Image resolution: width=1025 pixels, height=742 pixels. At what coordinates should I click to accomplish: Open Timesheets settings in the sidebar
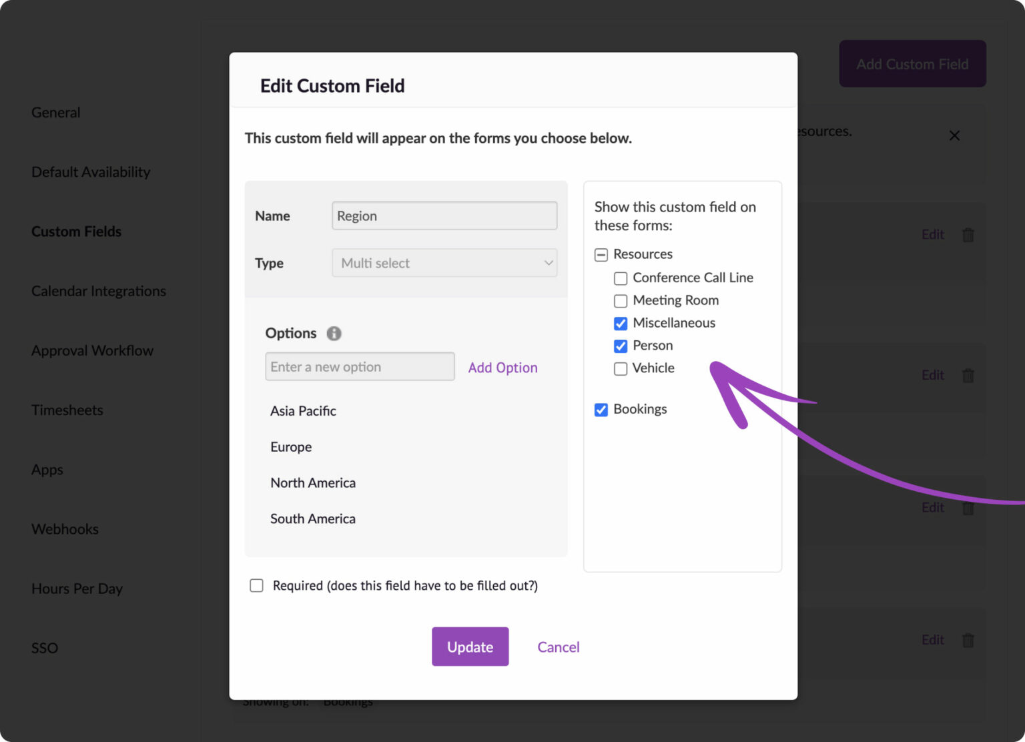coord(67,410)
